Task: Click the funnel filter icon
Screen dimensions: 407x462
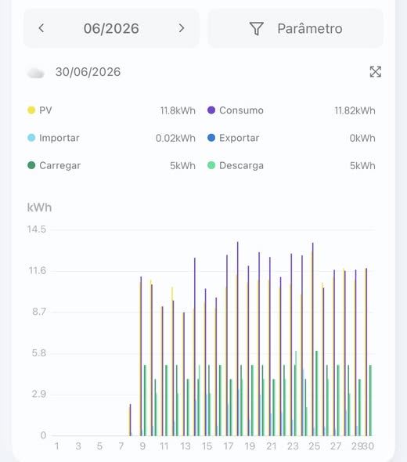Action: [256, 28]
